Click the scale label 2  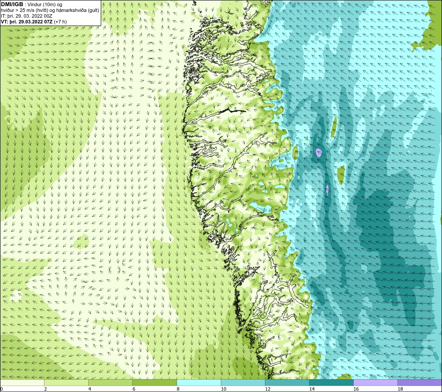coord(46,389)
